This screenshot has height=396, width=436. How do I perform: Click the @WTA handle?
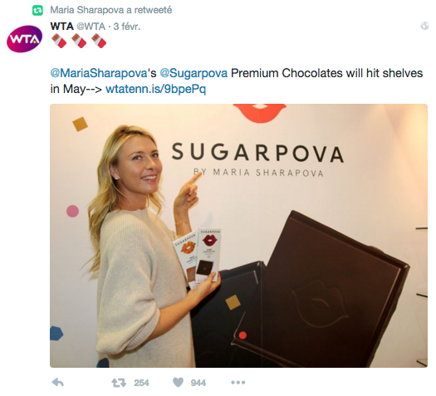(91, 27)
